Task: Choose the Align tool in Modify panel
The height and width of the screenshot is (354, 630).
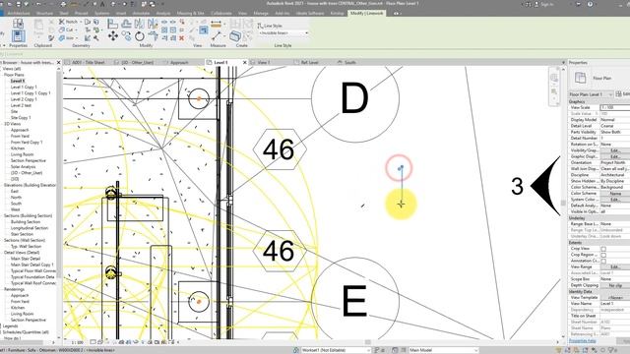Action: pos(113,24)
